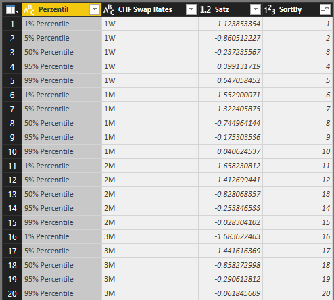Click the Satz value -0.744964144

pyautogui.click(x=237, y=123)
